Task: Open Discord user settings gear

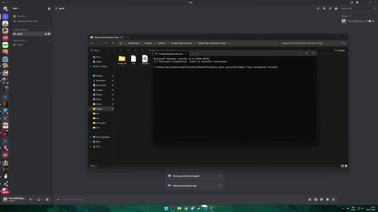Action: 47,200
